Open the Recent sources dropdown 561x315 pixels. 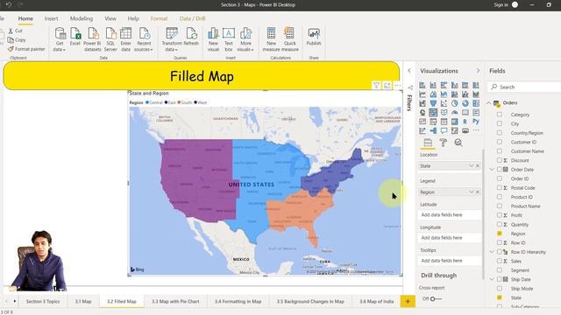coord(144,39)
